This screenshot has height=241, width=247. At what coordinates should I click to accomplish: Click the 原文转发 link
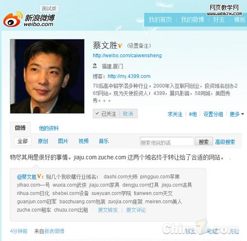coord(108,210)
